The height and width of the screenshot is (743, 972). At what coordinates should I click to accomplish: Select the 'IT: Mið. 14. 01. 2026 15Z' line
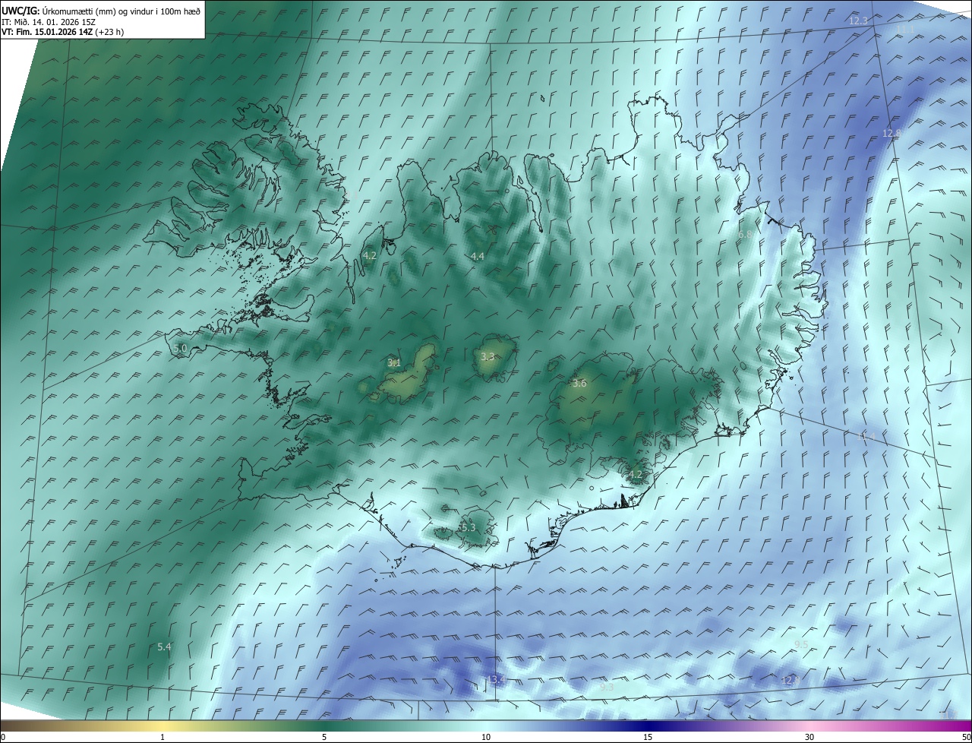click(x=49, y=22)
